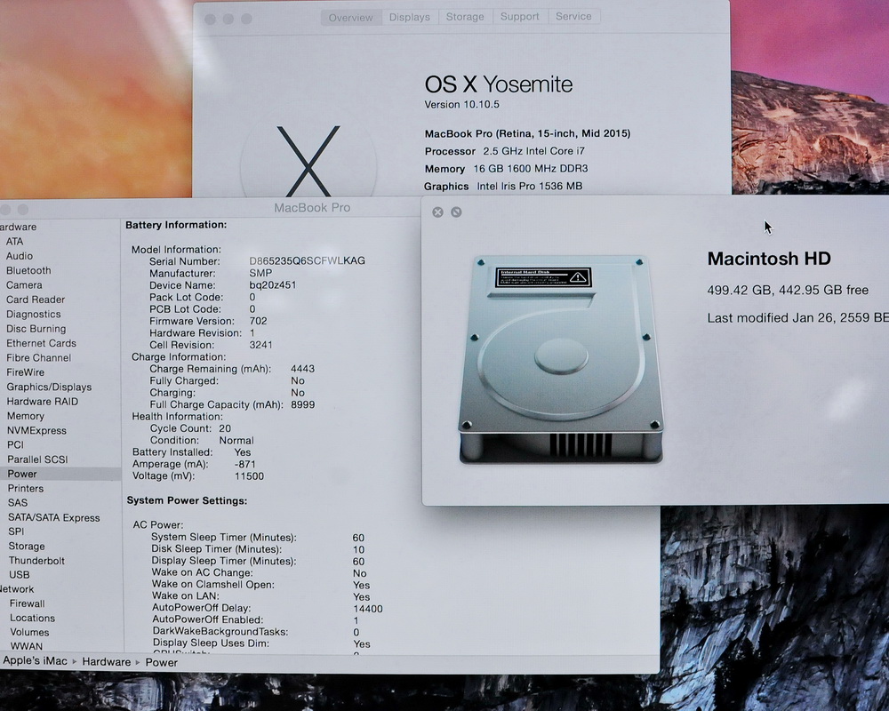Screen dimensions: 889x711
Task: Select SPI in the sidebar
Action: click(16, 531)
